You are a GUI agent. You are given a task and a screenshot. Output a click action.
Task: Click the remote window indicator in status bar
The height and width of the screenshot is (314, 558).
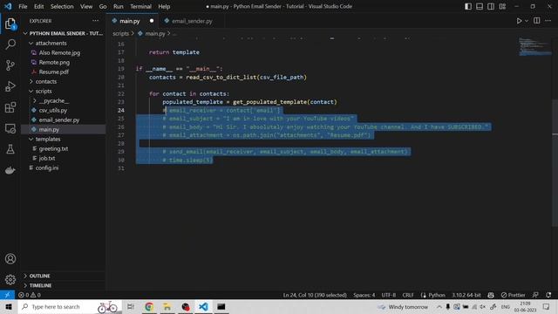click(7, 295)
